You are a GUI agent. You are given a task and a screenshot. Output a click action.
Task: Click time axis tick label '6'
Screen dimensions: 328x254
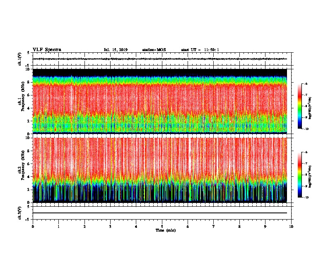pyautogui.click(x=188, y=227)
